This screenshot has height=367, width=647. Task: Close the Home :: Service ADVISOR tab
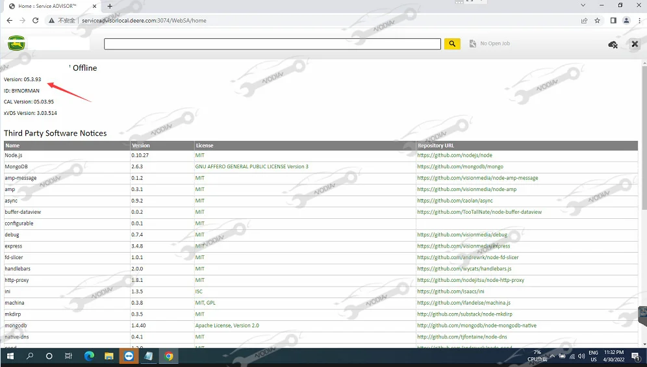click(94, 6)
